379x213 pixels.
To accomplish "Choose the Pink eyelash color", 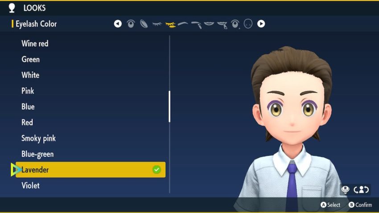I will (x=91, y=91).
